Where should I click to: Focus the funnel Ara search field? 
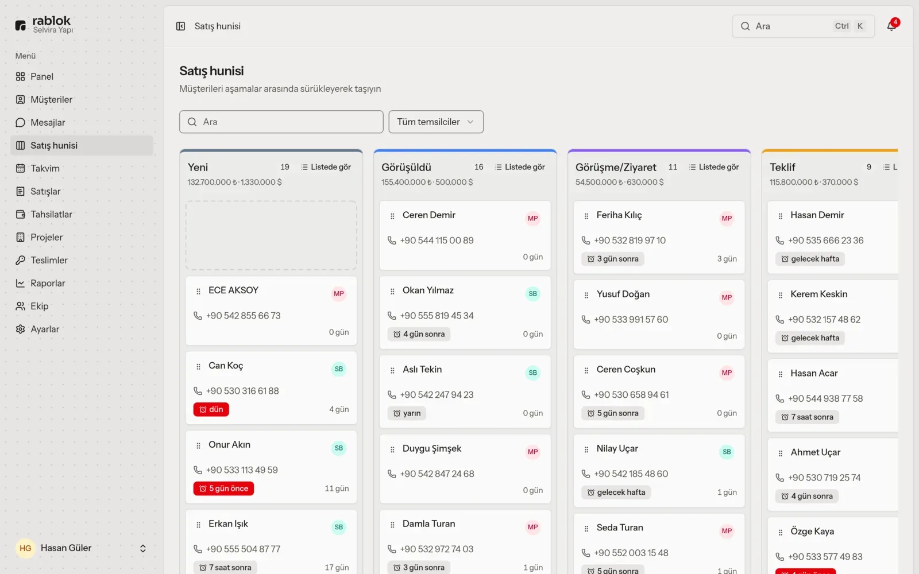point(281,122)
